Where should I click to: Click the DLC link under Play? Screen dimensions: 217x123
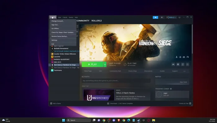point(100,71)
